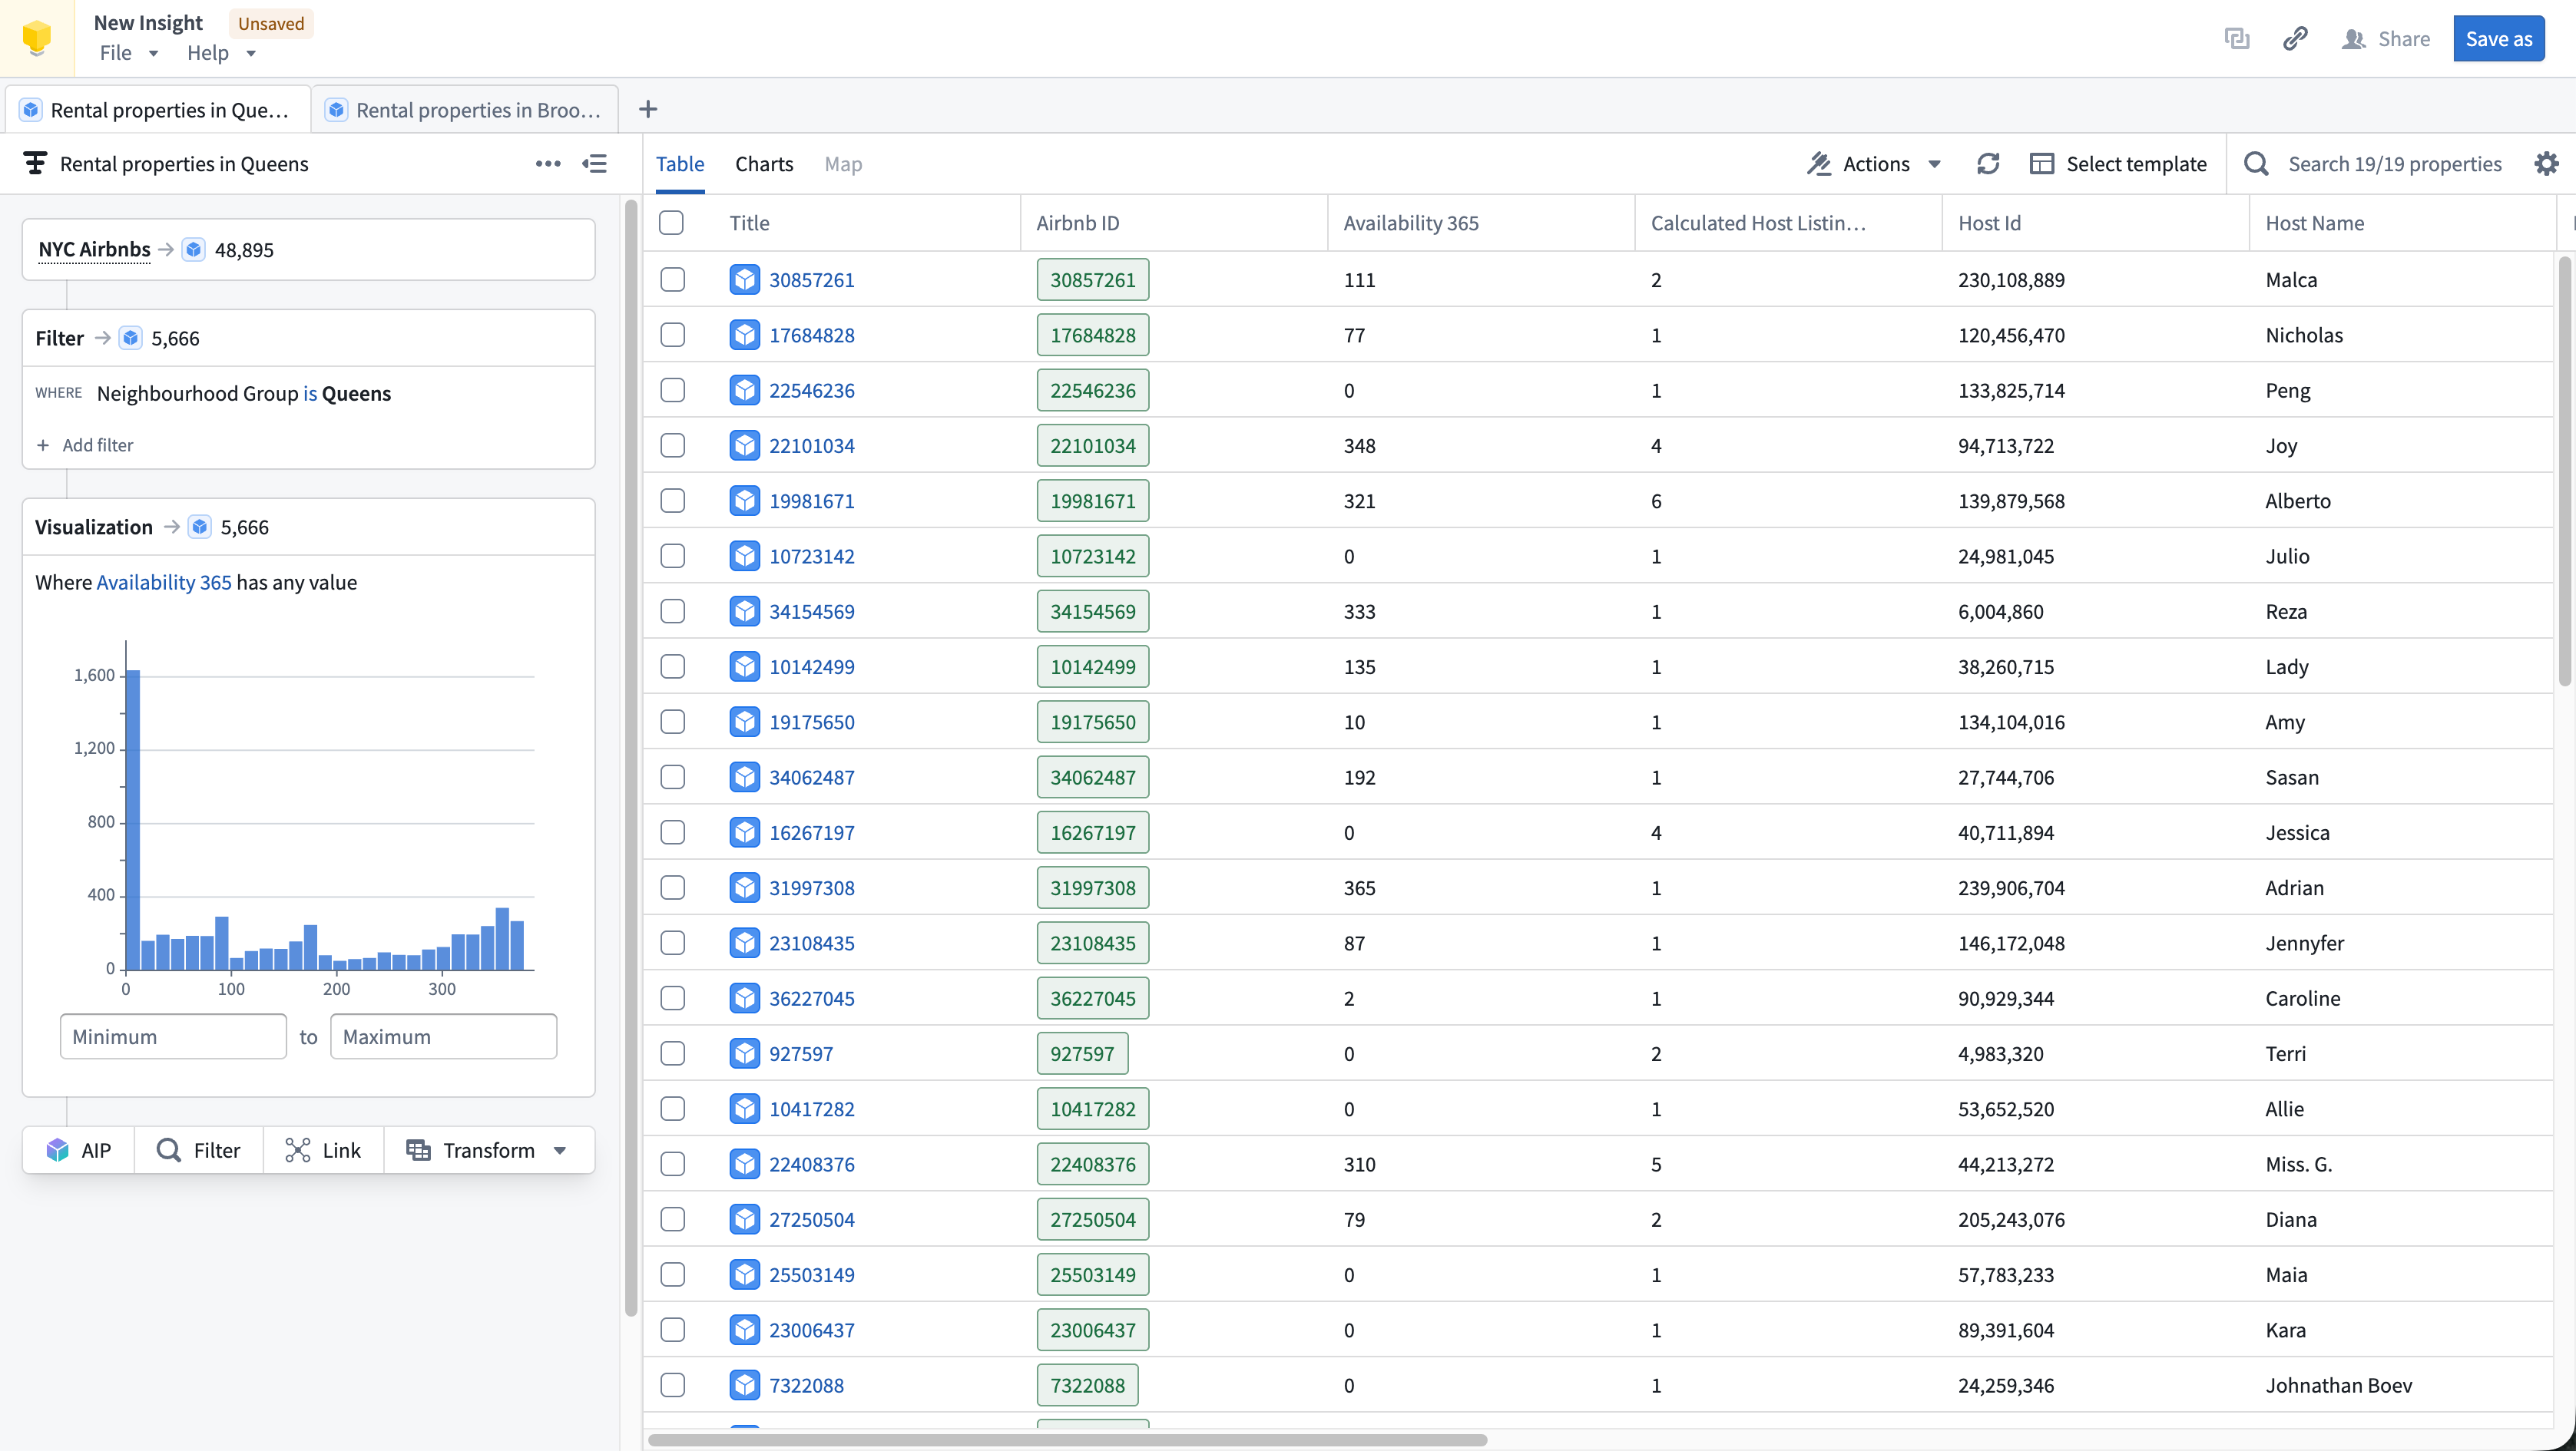The width and height of the screenshot is (2576, 1451).
Task: Click the copy link icon
Action: tap(2294, 39)
